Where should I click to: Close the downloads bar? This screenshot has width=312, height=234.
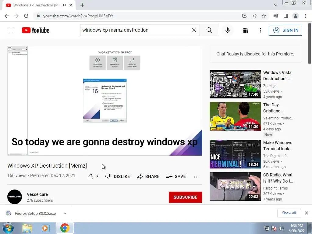pyautogui.click(x=307, y=213)
